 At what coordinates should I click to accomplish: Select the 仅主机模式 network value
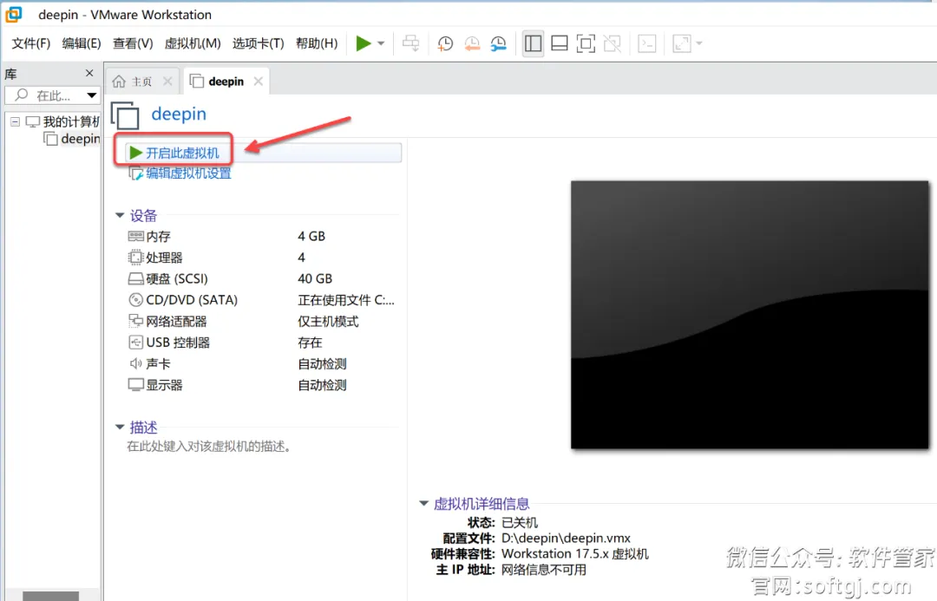tap(328, 322)
